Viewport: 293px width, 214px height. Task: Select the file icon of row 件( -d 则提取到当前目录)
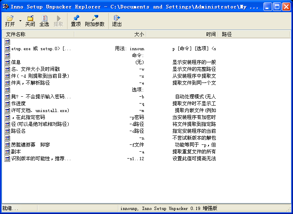(7, 76)
